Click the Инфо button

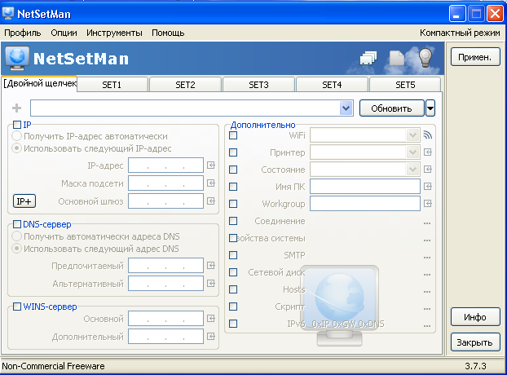click(x=475, y=317)
